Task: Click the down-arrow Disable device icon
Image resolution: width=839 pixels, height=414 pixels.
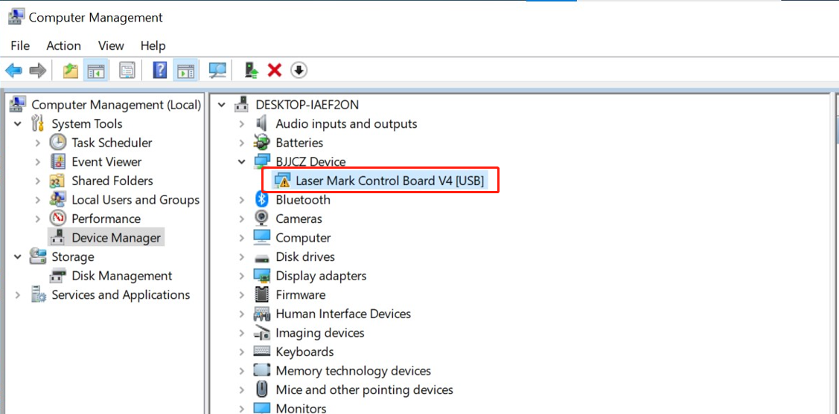Action: [x=299, y=71]
